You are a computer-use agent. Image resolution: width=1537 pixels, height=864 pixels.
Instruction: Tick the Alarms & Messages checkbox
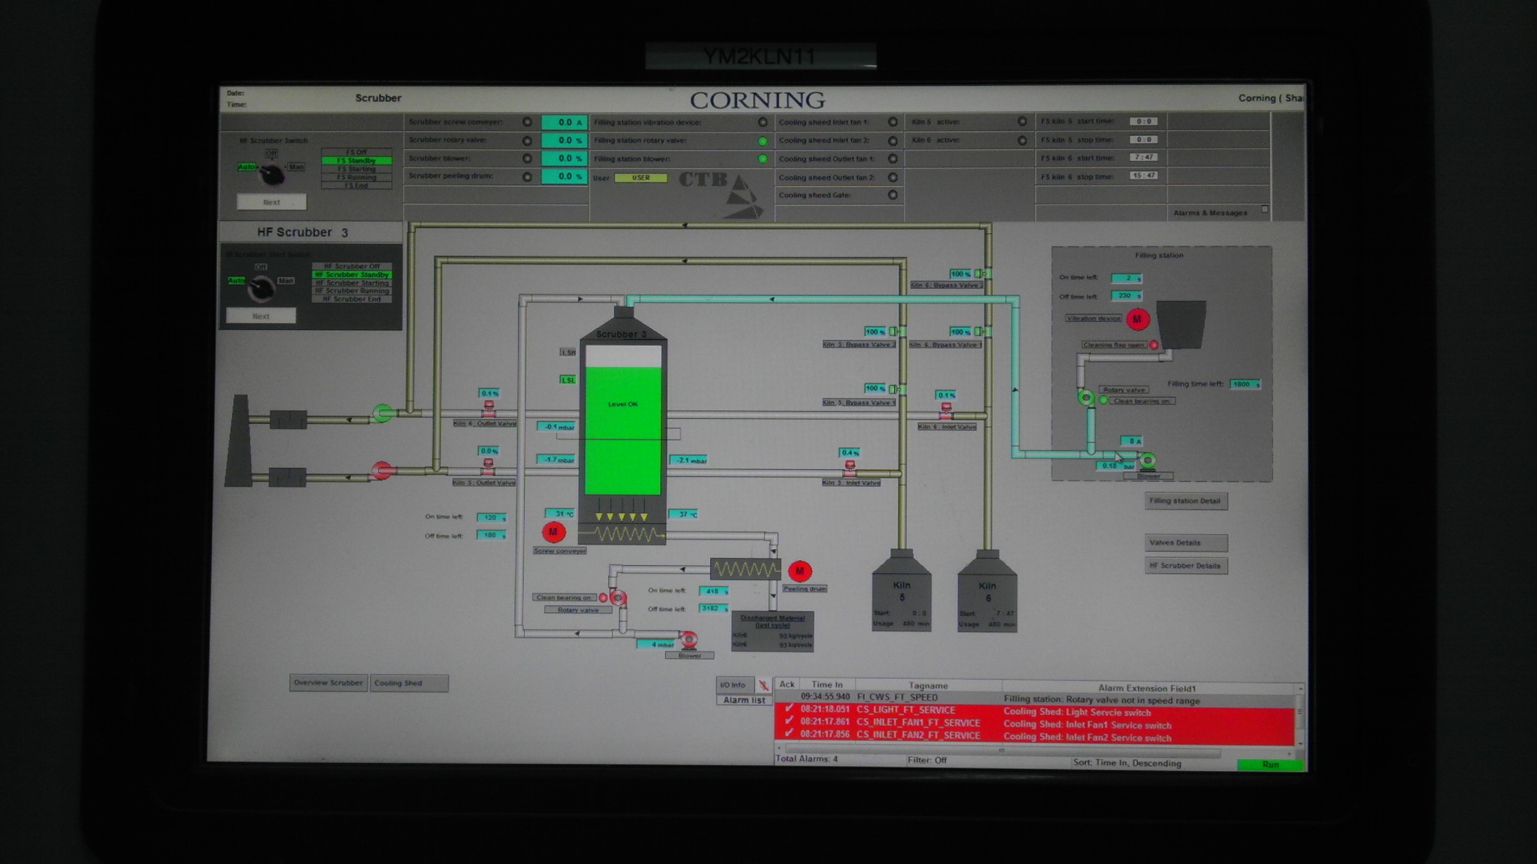(1265, 209)
